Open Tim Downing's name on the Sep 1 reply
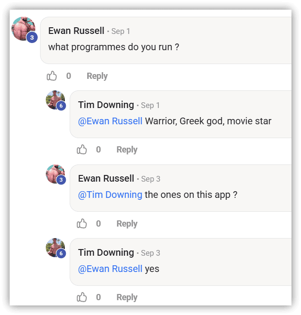301x315 pixels. (x=106, y=105)
